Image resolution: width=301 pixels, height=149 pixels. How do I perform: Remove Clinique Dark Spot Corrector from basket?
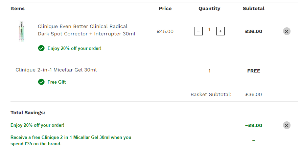(286, 31)
